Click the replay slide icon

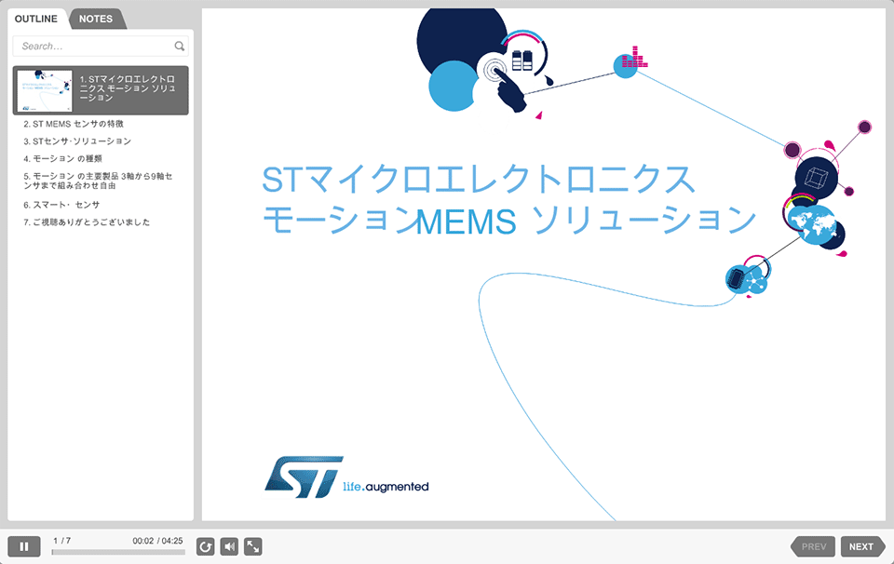(205, 546)
